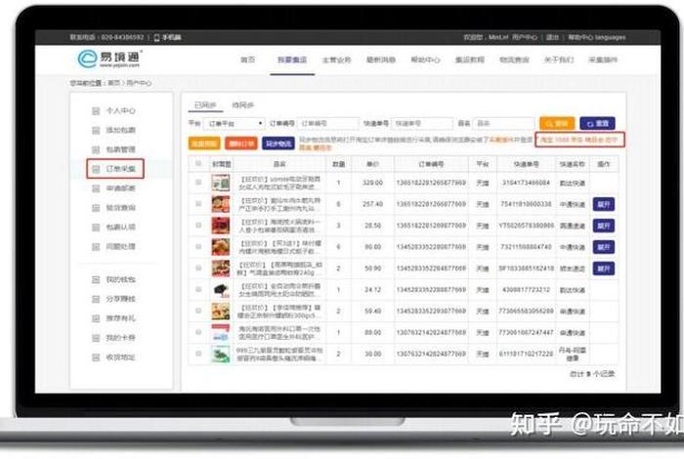Open the 手机版 phone icon link

[167, 37]
